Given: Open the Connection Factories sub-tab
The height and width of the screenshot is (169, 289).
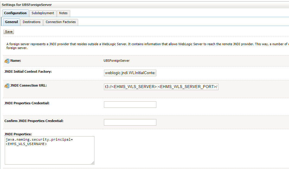Looking at the screenshot, I should [60, 22].
